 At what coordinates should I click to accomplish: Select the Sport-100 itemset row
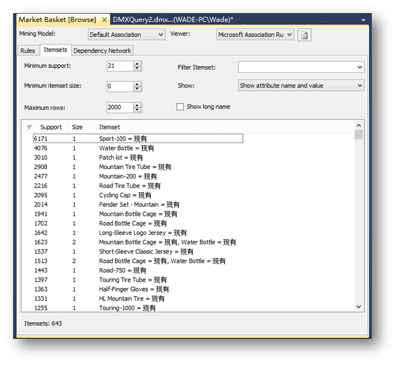pyautogui.click(x=138, y=139)
